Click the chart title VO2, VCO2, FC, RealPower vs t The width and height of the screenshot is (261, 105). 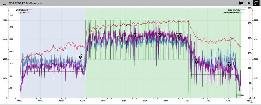pyautogui.click(x=25, y=3)
